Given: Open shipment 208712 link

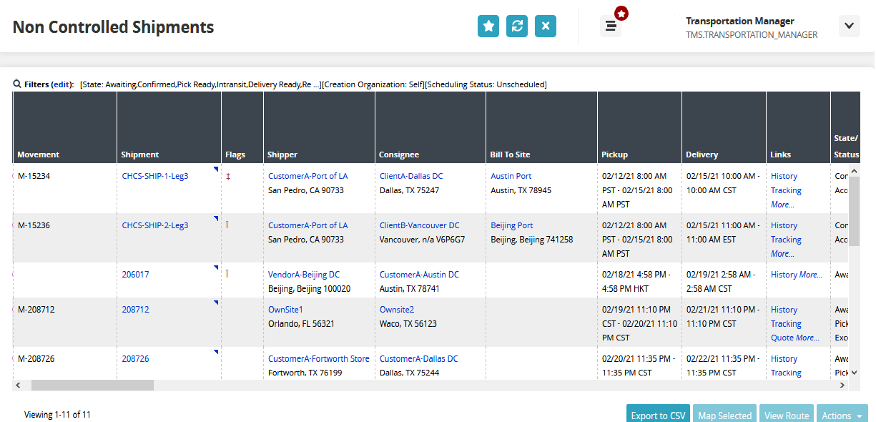Looking at the screenshot, I should 135,310.
